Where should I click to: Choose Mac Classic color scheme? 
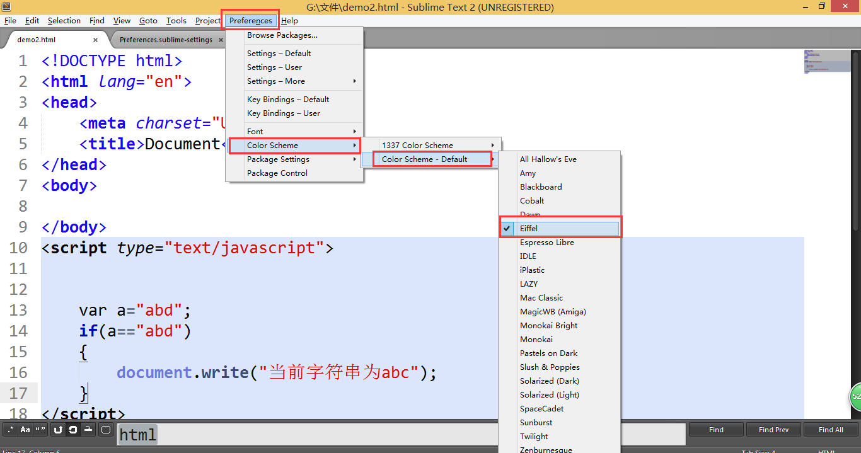(x=560, y=298)
